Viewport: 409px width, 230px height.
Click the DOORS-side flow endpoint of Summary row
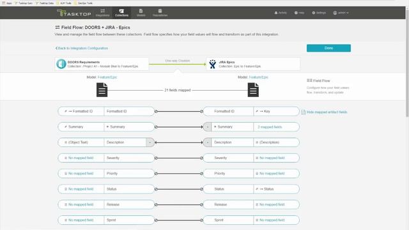coord(156,127)
